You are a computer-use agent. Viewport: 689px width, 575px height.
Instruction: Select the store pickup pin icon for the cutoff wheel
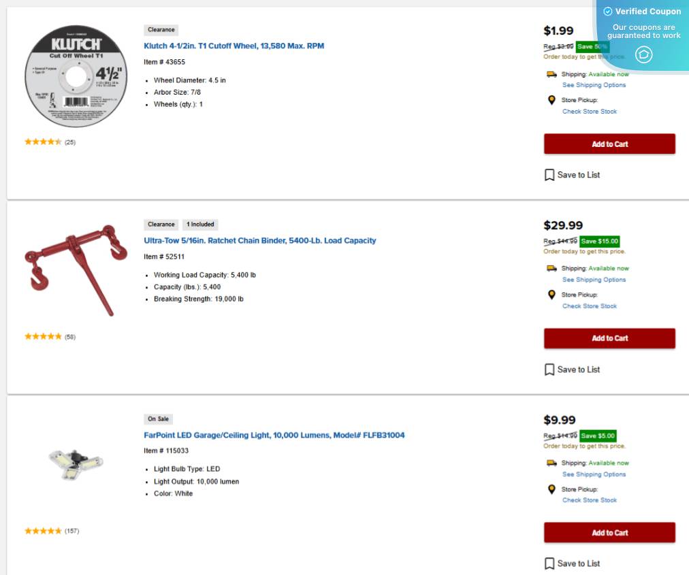click(551, 100)
